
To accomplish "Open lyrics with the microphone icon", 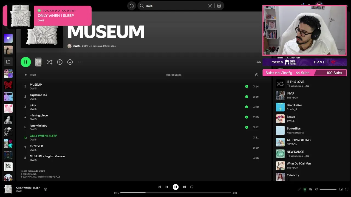I will click(299, 189).
